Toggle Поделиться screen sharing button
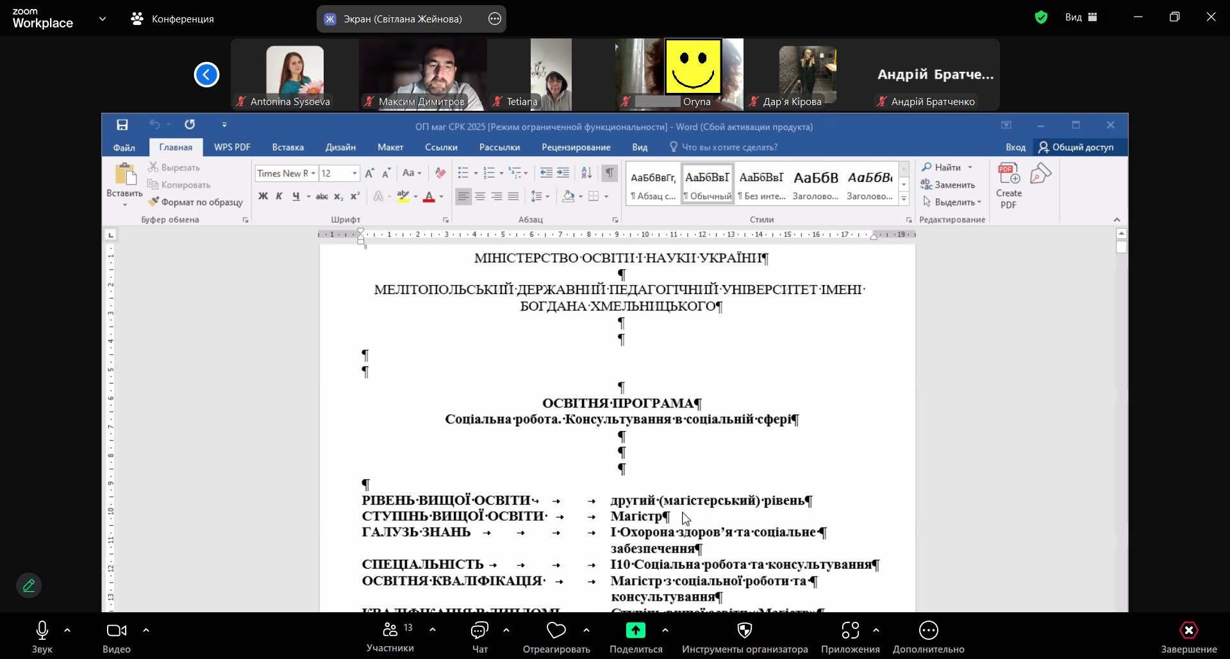 tap(636, 637)
